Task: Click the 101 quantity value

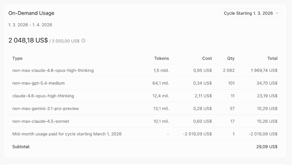Action: 231,83
